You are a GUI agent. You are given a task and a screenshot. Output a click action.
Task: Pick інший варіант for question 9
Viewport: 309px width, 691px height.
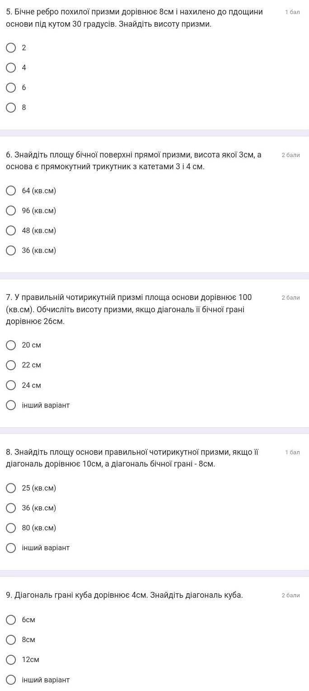pos(11,680)
